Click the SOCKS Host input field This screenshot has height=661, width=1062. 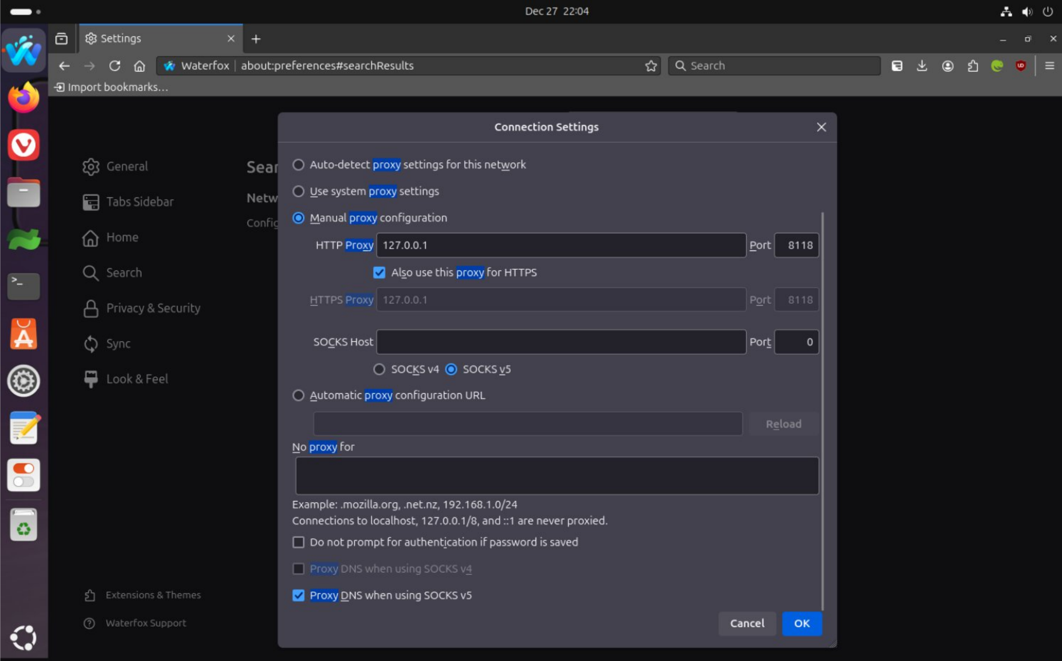pyautogui.click(x=561, y=342)
